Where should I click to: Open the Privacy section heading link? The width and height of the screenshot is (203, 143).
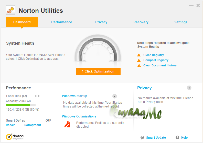(x=144, y=88)
